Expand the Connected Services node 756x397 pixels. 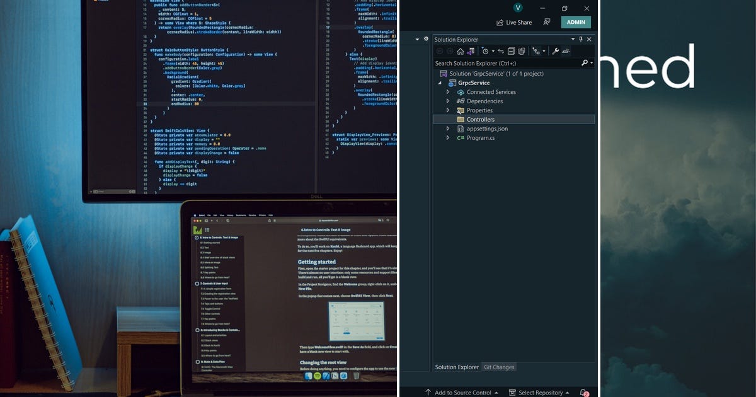448,92
